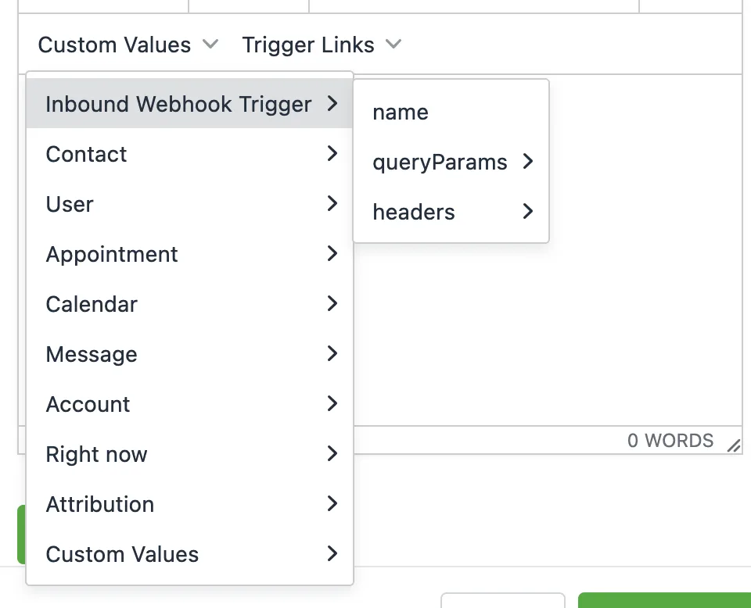Select Inbound Webhook Trigger menu entry
Viewport: 751px width, 608px height.
coord(178,105)
